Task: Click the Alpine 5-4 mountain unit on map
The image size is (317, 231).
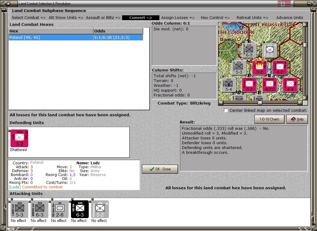Action: (x=229, y=85)
